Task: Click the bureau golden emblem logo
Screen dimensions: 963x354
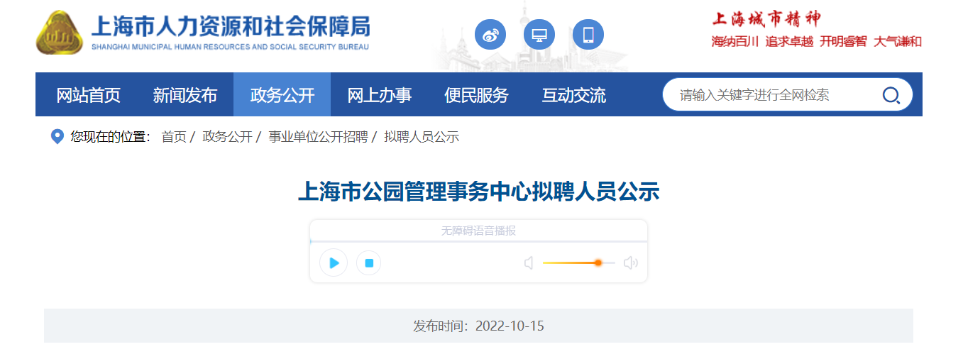Action: tap(60, 33)
